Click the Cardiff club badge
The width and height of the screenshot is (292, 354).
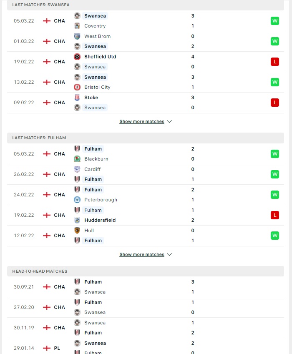pos(77,169)
